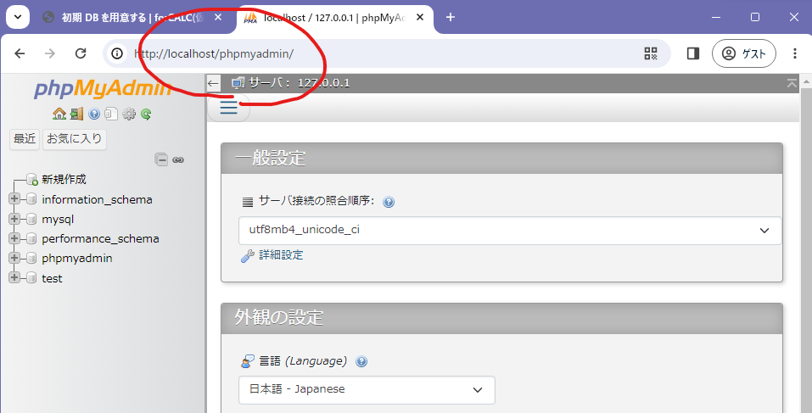Expand the information_schema database node
This screenshot has height=413, width=812.
pyautogui.click(x=14, y=199)
